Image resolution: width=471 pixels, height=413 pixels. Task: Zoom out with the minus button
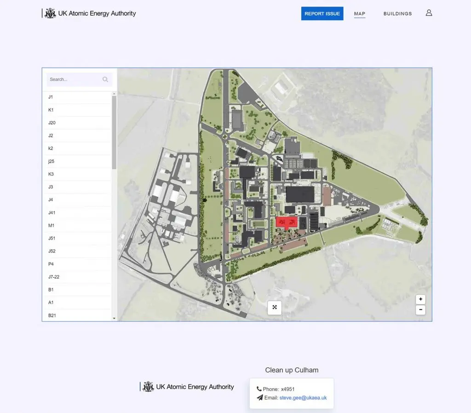click(420, 310)
